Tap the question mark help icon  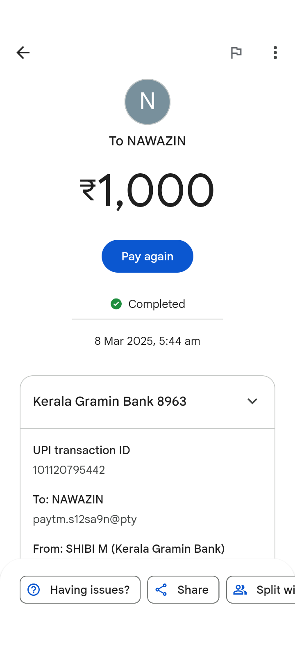pos(34,590)
